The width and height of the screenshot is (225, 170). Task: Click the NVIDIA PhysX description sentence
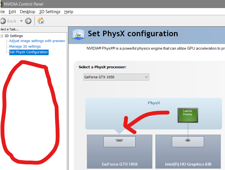156,48
